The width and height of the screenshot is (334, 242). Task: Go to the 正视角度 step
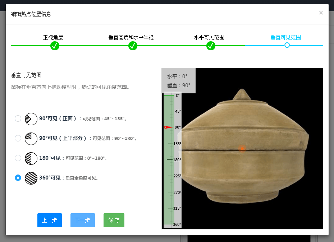(53, 37)
